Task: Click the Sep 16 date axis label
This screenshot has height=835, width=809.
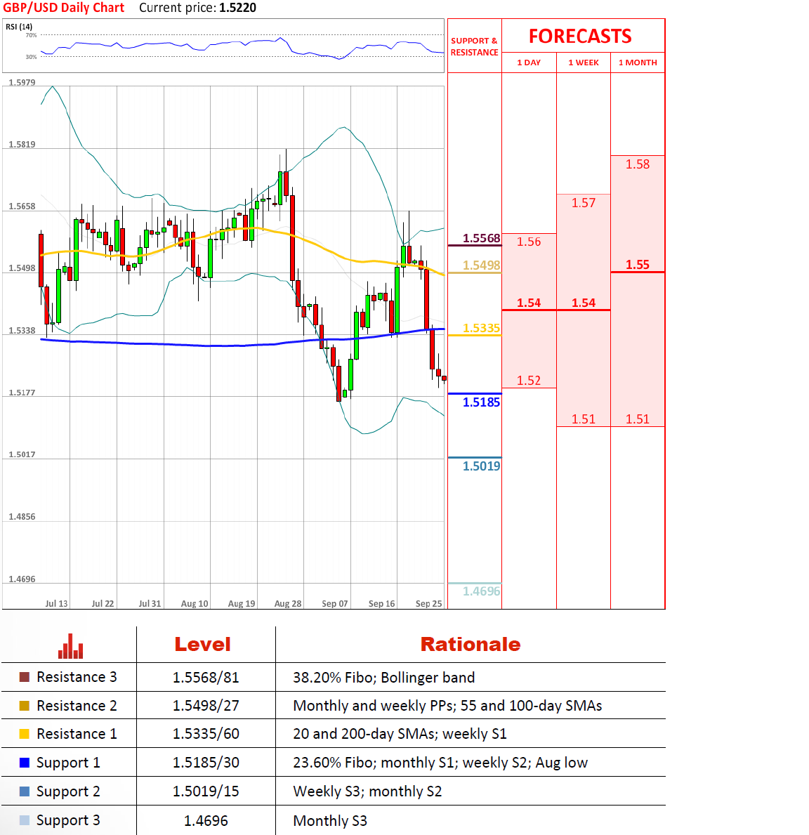Action: click(x=382, y=603)
